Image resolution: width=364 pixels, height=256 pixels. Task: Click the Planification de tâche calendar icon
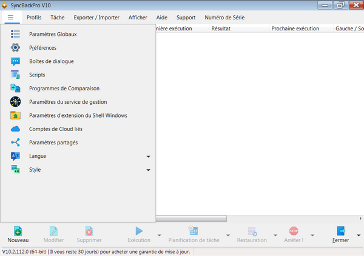click(x=194, y=231)
